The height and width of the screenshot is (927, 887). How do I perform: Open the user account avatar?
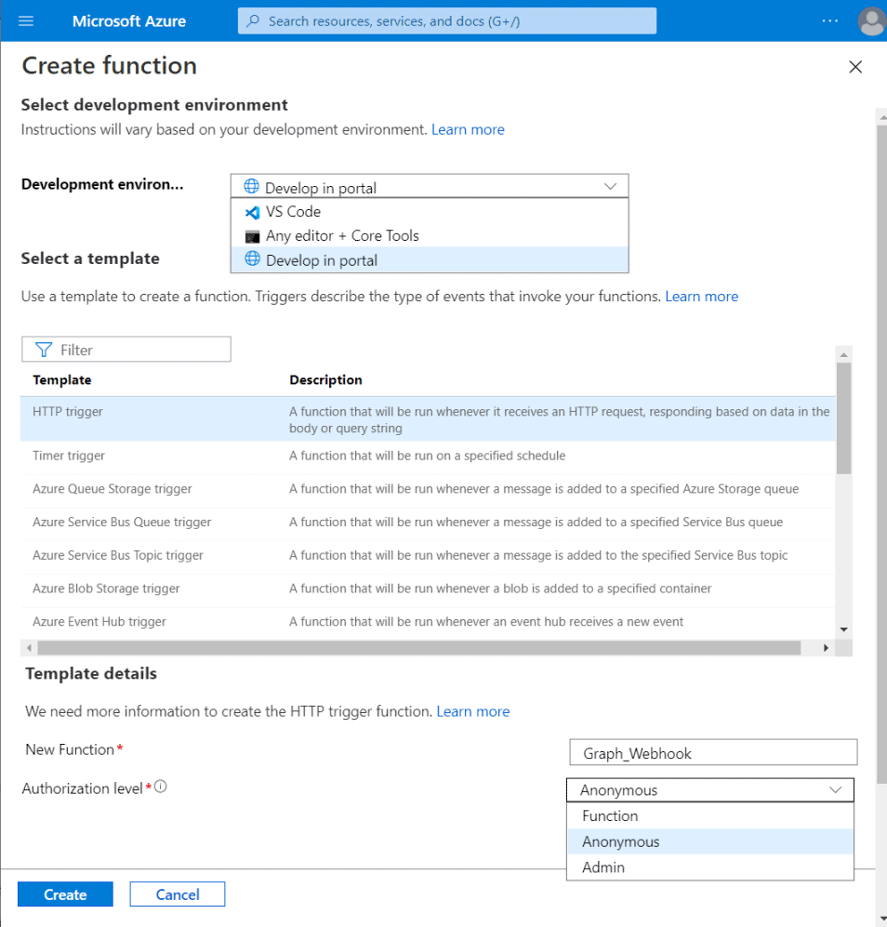point(871,21)
